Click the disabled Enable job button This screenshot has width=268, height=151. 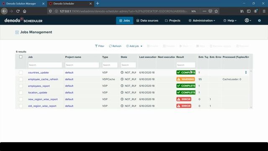[x=152, y=46]
